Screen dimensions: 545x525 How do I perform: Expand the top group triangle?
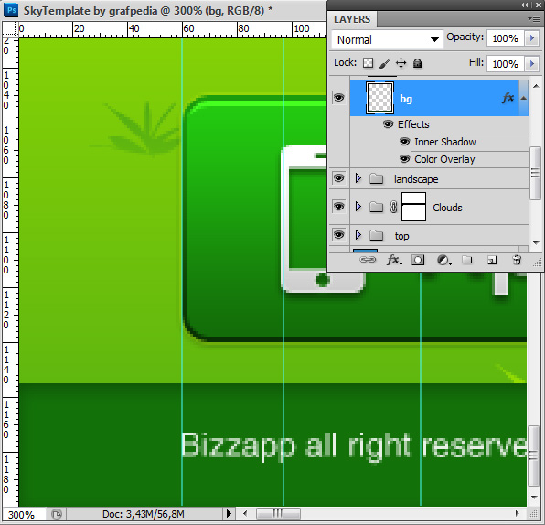coord(358,235)
